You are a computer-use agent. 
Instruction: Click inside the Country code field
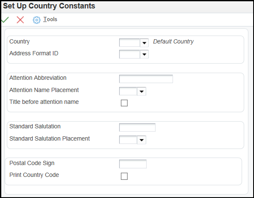tap(130, 43)
